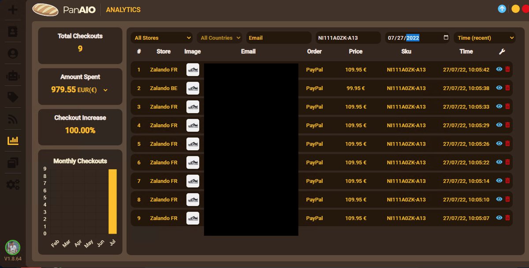The width and height of the screenshot is (529, 268).
Task: Delete checkout row 3 with trash icon
Action: coord(507,107)
